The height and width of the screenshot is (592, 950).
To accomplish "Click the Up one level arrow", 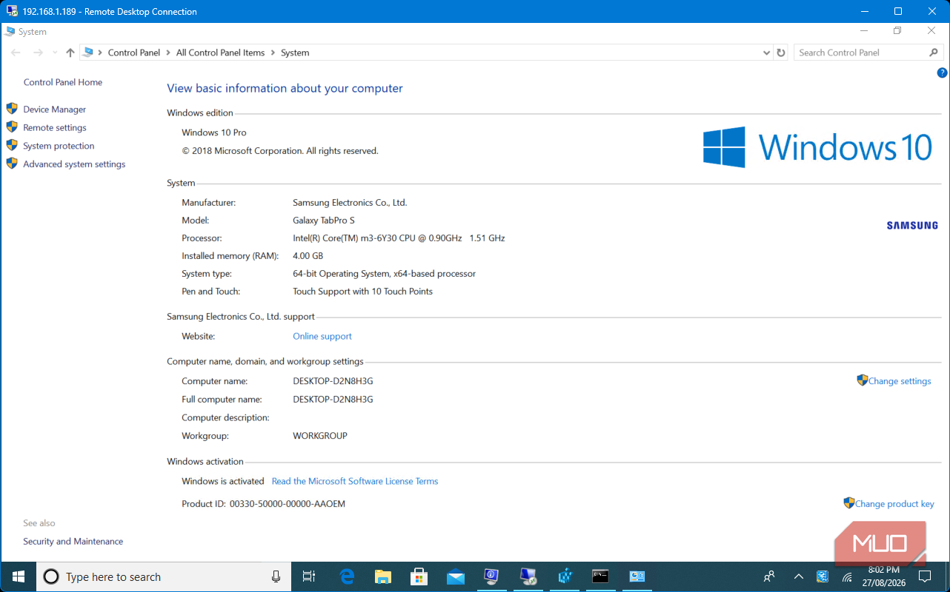I will (70, 53).
